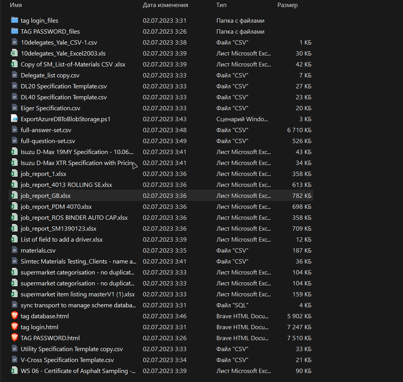The width and height of the screenshot is (403, 382).
Task: Click the PowerShell icon of ExportAzureDBToBlobStorage.ps1
Action: pyautogui.click(x=14, y=119)
